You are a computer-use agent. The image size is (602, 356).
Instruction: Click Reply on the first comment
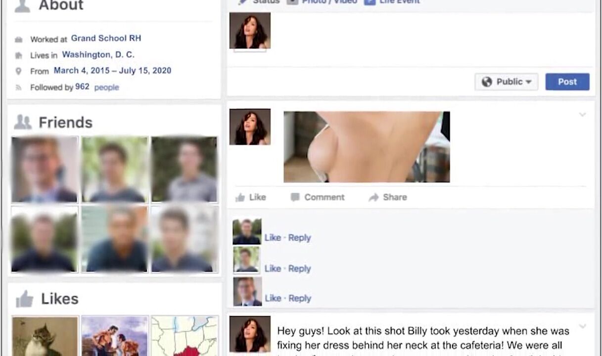pos(300,238)
